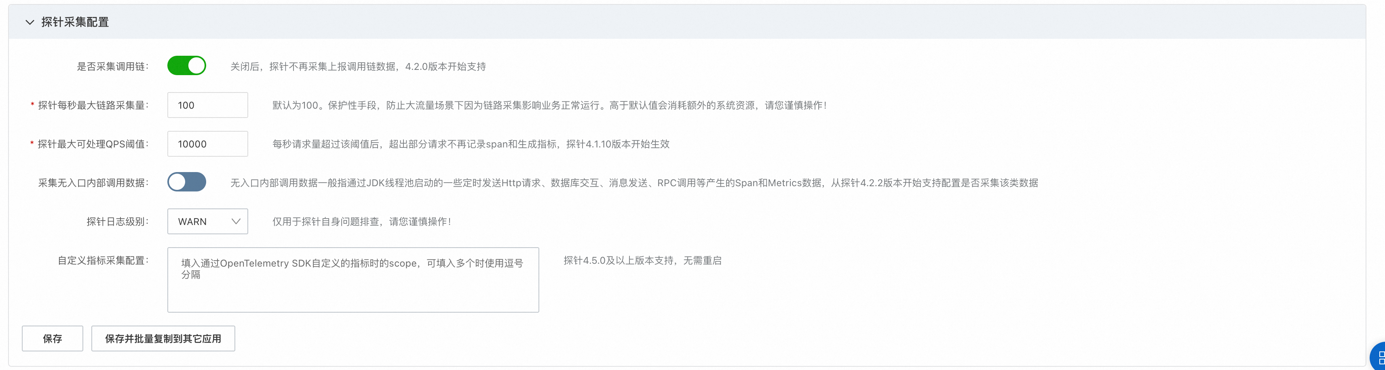Focus the QPS阈值 field showing 10000
This screenshot has width=1385, height=370.
tap(207, 144)
